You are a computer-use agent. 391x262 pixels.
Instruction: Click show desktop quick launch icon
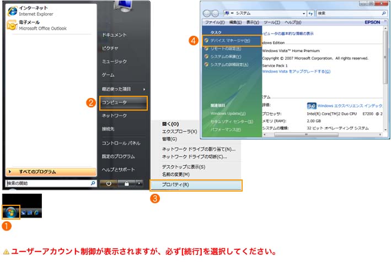[x=24, y=212]
